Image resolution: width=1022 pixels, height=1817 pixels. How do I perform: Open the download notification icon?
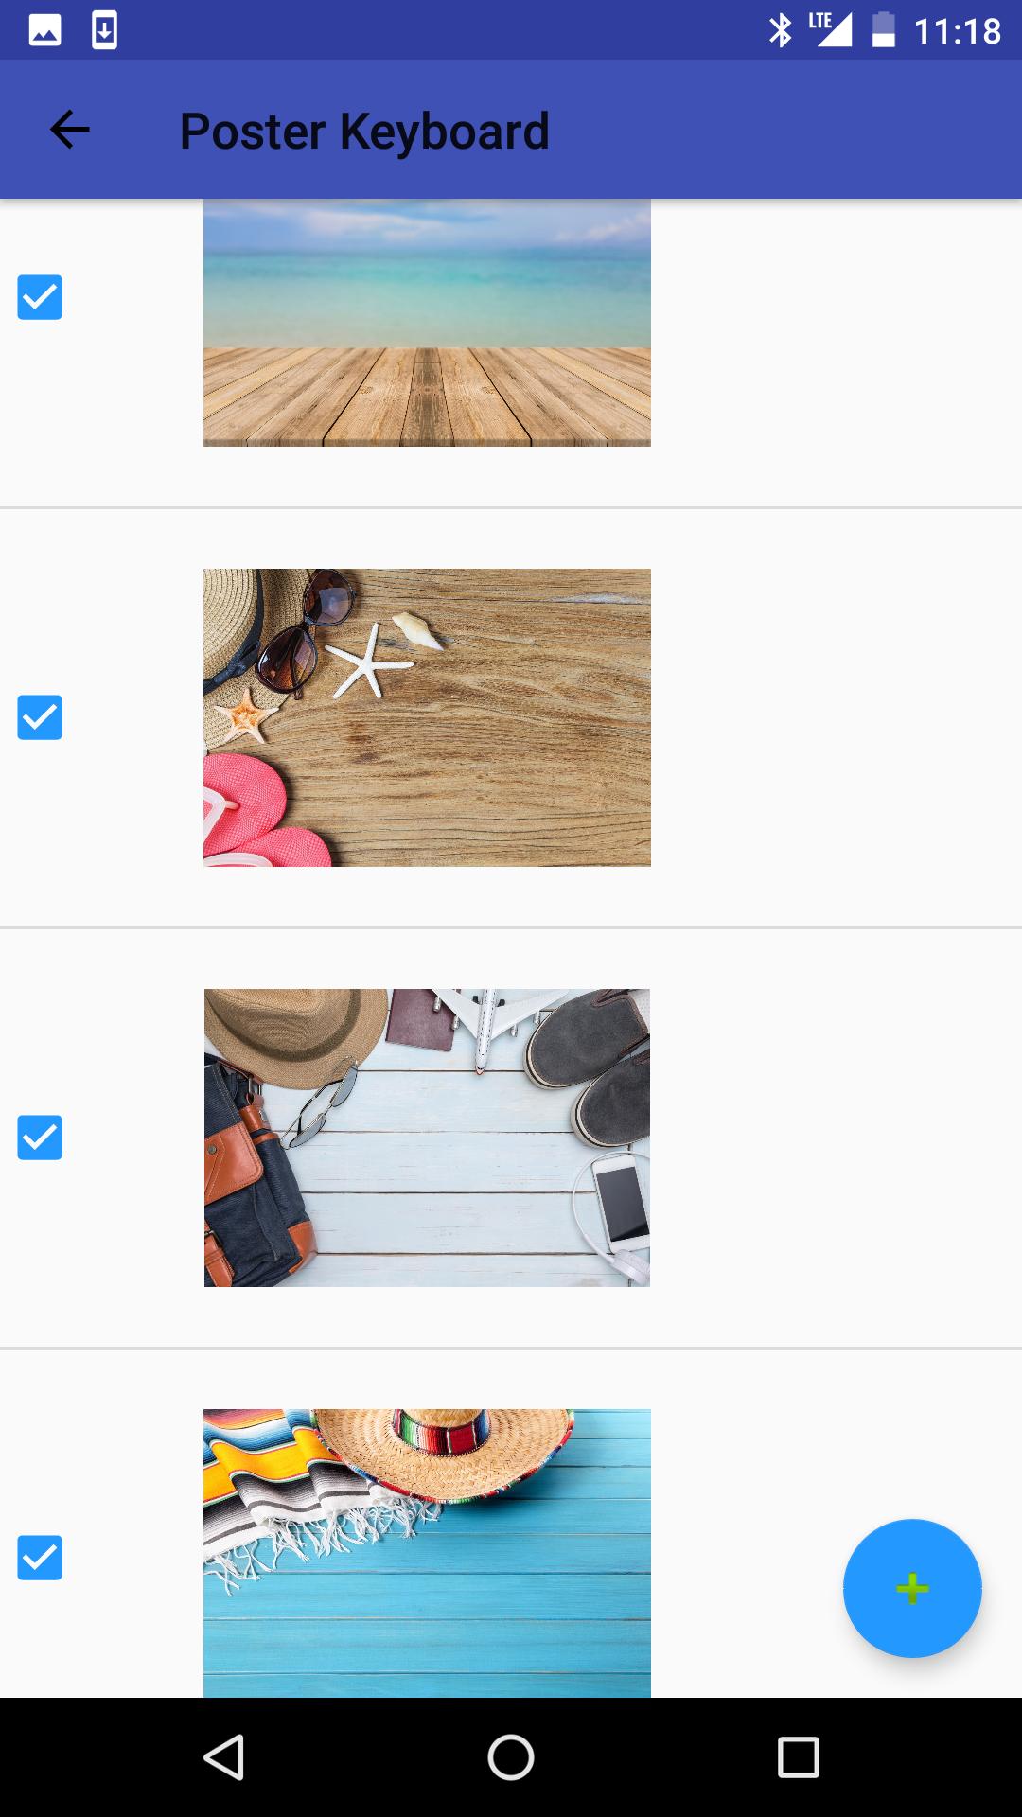tap(104, 30)
